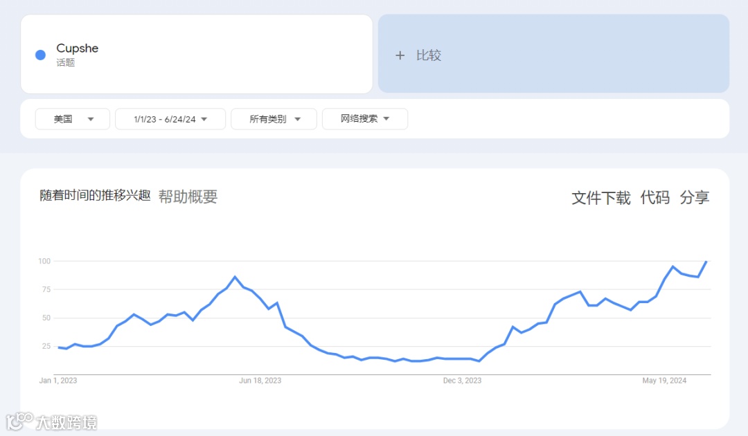The height and width of the screenshot is (436, 748).
Task: Open the 所有类别 category dropdown
Action: 274,119
